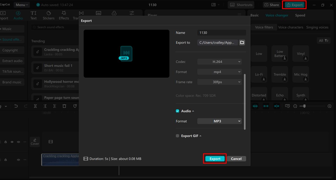Collapse the Audio section arrow

193,111
